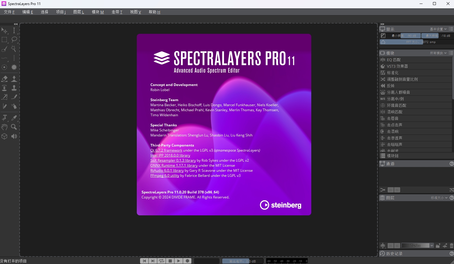Enable recording with the record button

[187, 261]
